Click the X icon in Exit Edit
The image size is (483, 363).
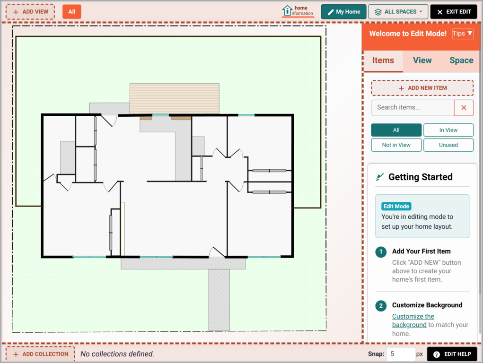pos(440,12)
